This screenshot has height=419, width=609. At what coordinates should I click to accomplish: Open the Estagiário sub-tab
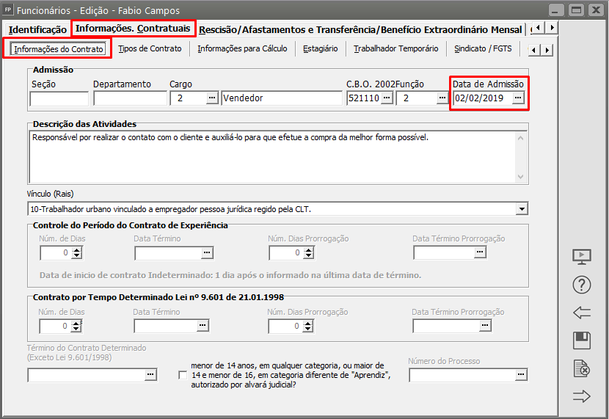tap(321, 48)
